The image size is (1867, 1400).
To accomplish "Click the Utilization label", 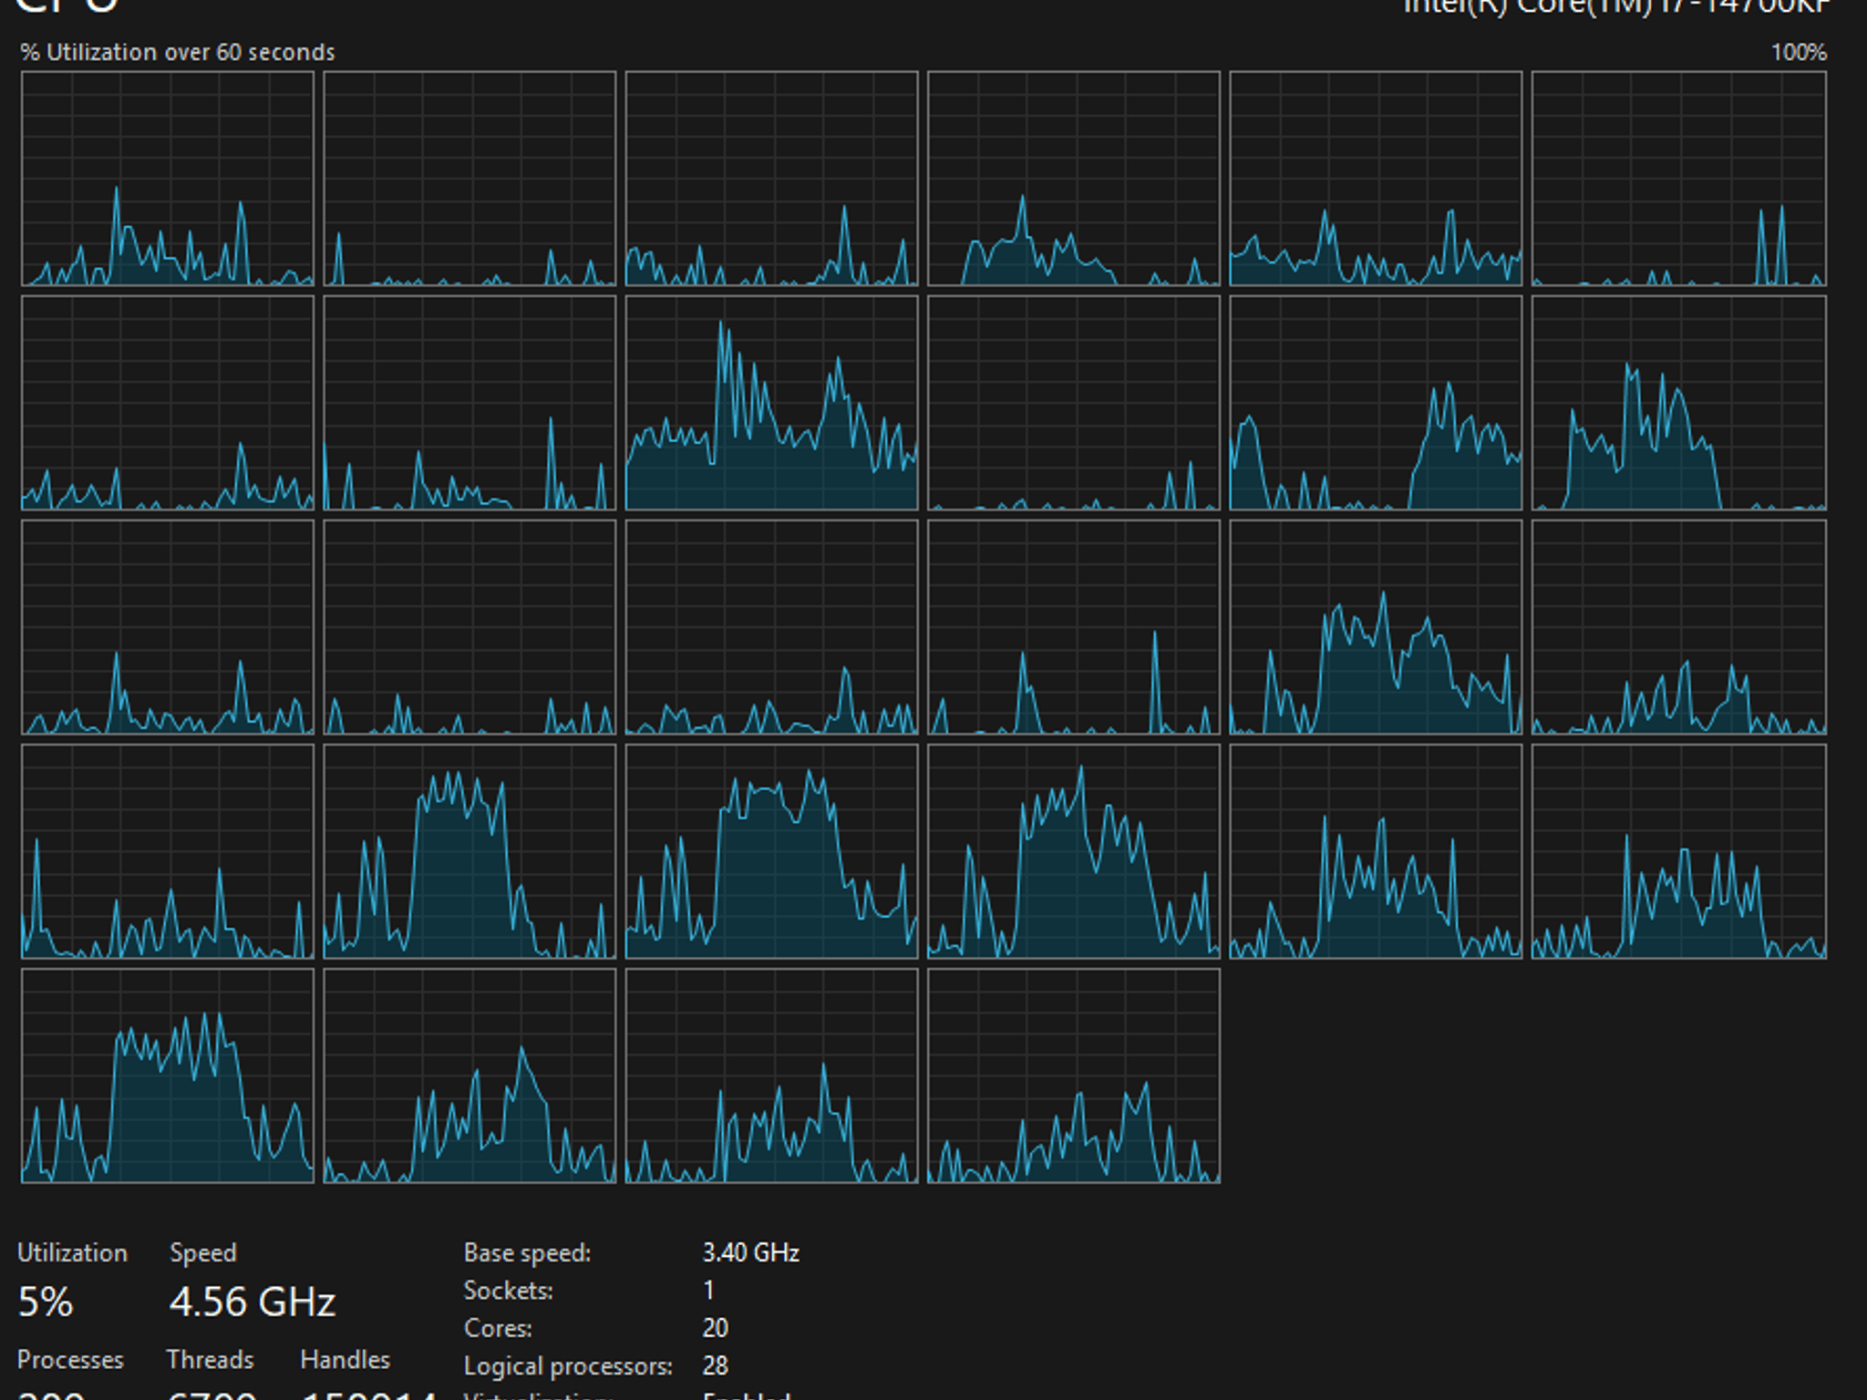I will (x=73, y=1252).
